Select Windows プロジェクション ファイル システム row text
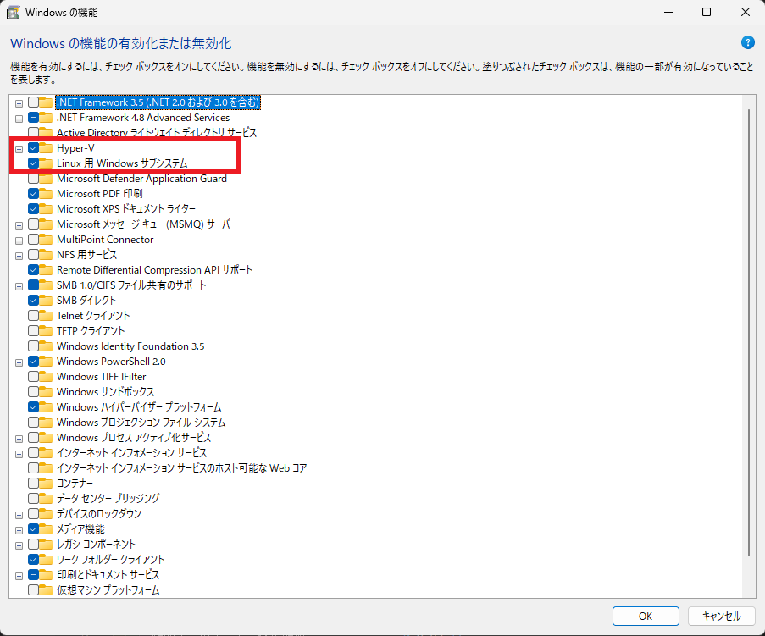The height and width of the screenshot is (636, 765). coord(141,423)
